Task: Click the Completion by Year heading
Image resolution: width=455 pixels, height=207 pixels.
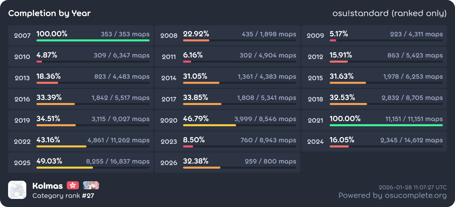Action: [x=50, y=13]
